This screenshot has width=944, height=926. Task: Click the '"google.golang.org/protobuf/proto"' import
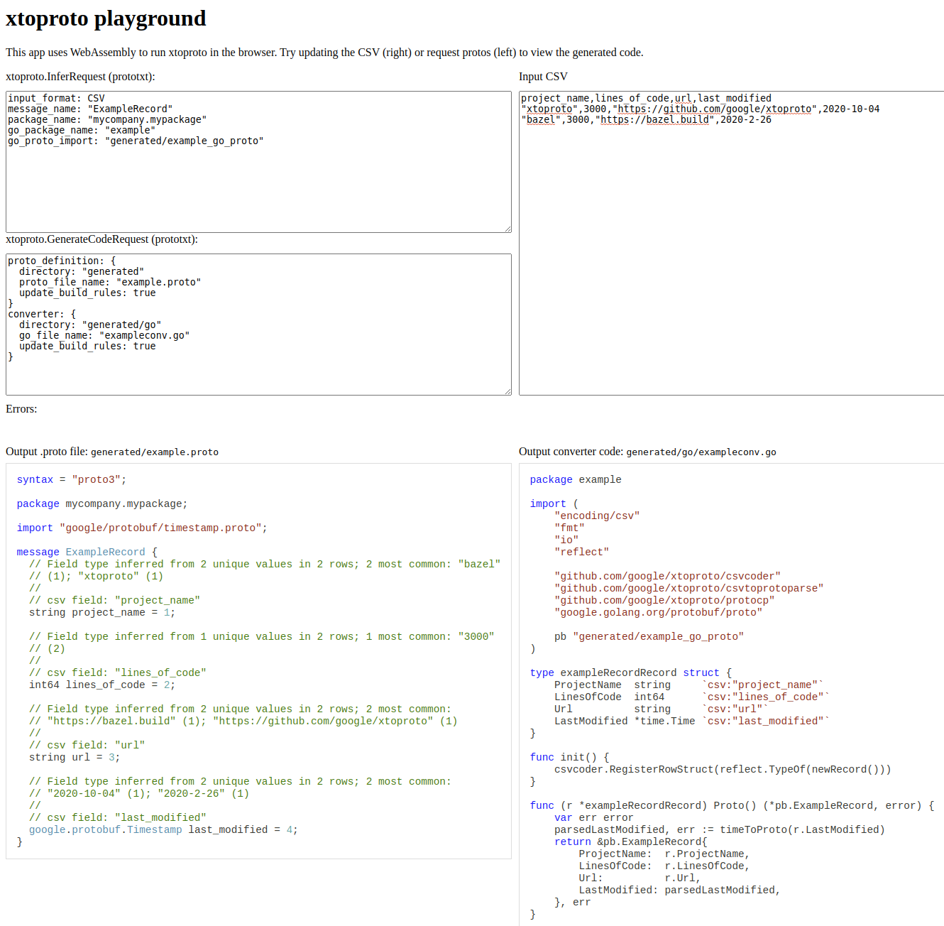pos(659,613)
